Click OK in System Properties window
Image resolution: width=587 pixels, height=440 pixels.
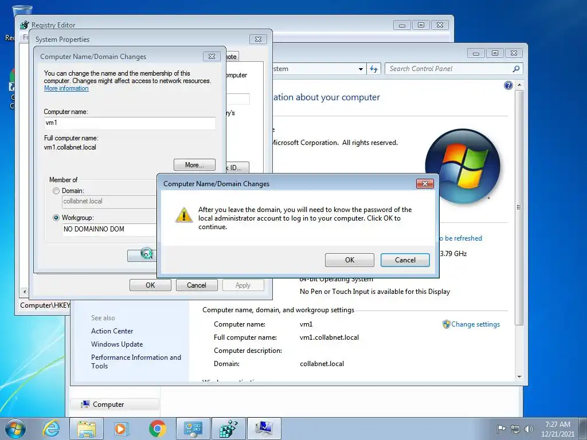[x=150, y=285]
